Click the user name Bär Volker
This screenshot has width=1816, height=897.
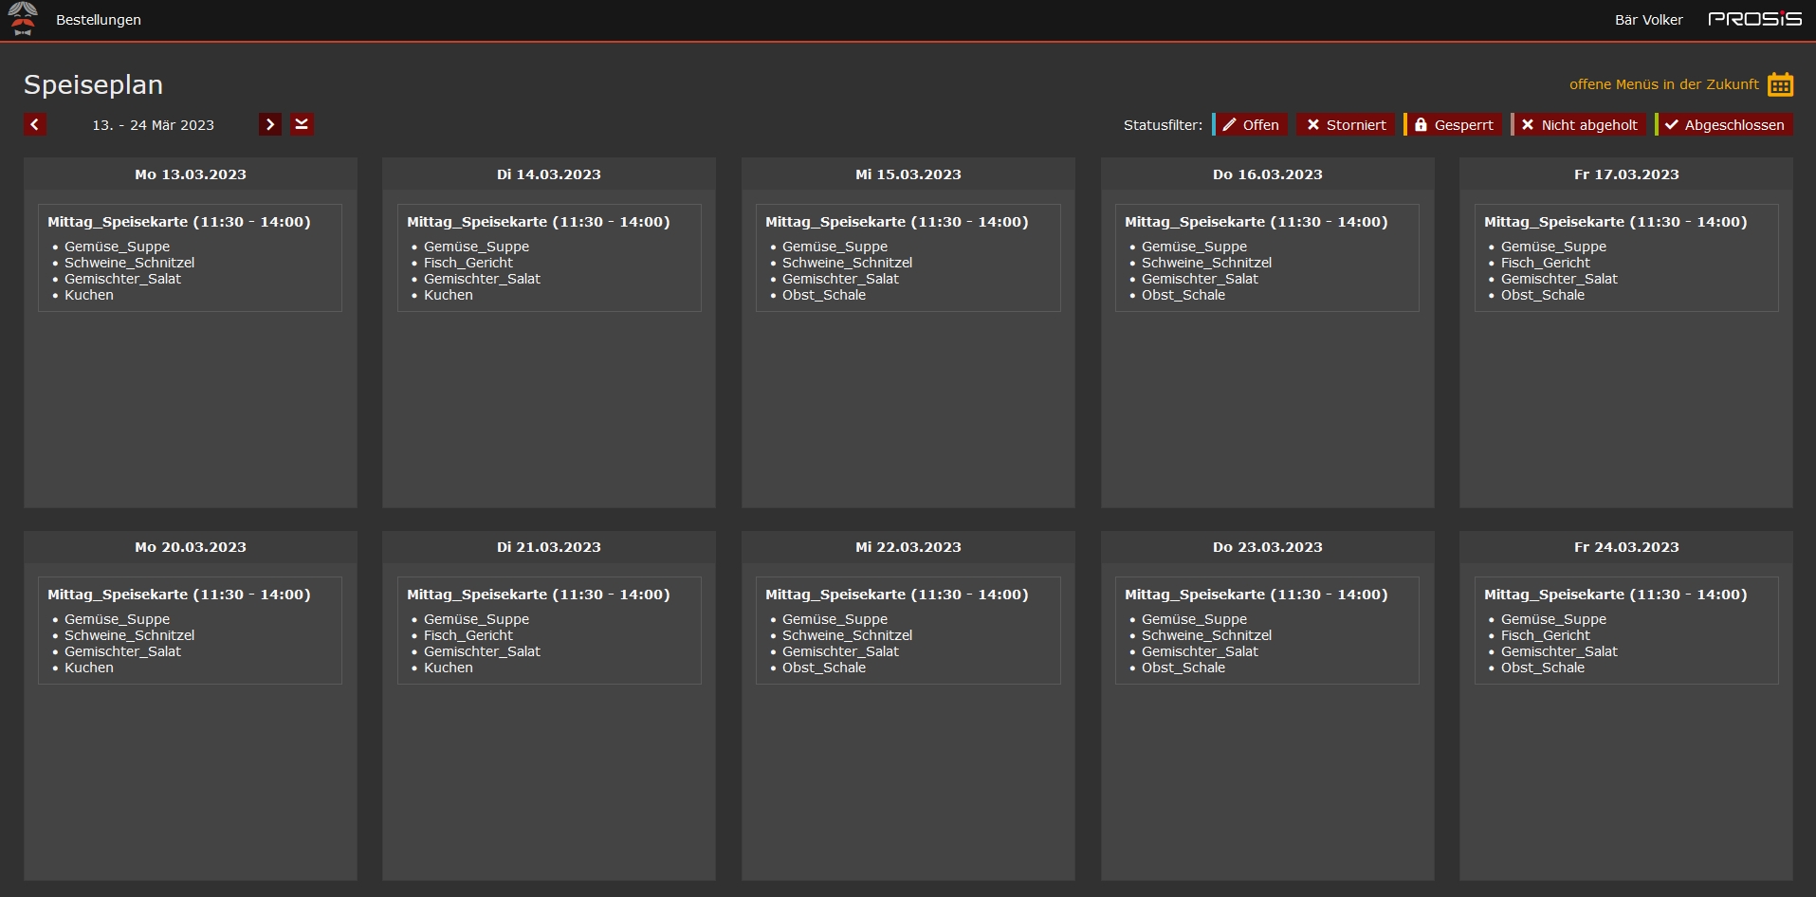click(x=1648, y=20)
